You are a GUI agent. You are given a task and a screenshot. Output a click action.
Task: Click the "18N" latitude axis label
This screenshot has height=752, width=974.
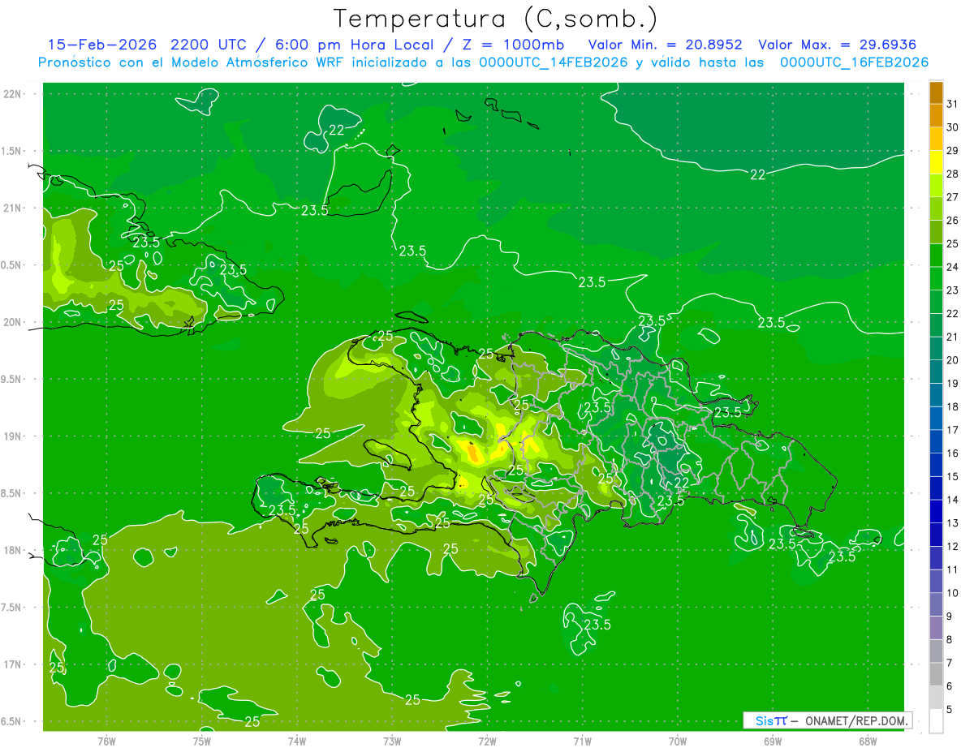(x=12, y=551)
